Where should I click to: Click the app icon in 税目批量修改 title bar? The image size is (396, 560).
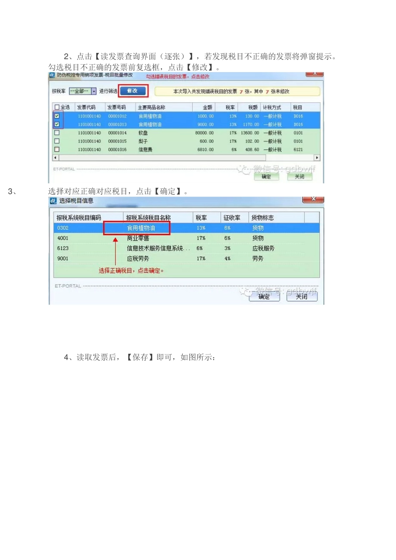coord(52,75)
